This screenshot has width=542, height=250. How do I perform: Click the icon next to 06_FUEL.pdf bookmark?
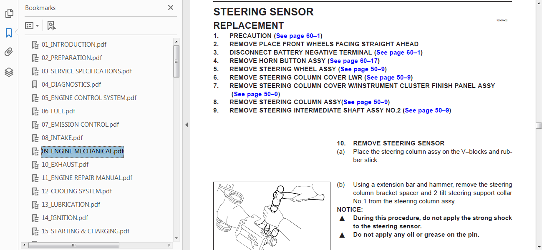[35, 111]
